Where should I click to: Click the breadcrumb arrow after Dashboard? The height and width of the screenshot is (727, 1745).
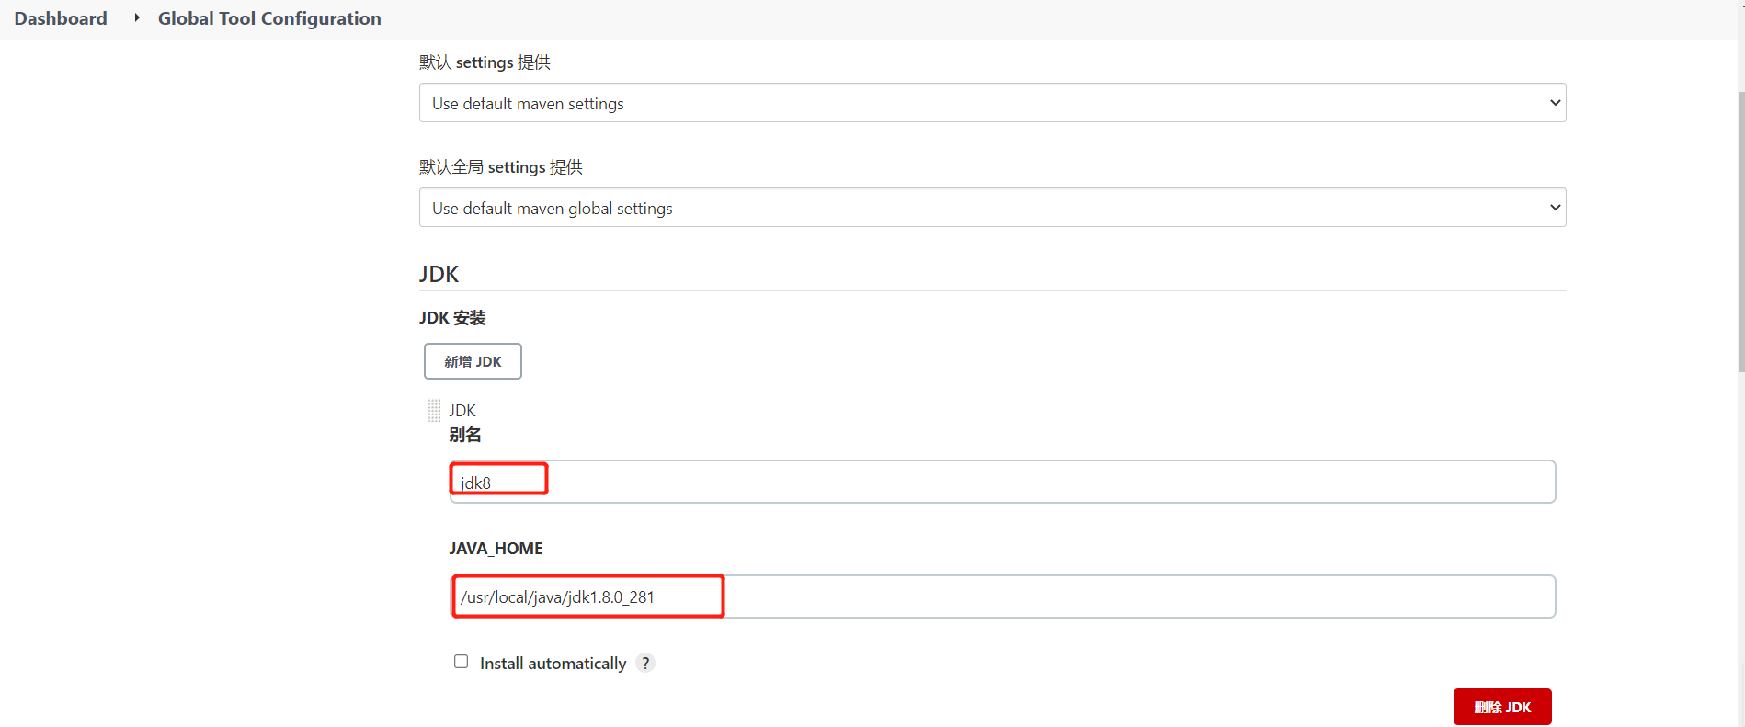point(137,18)
